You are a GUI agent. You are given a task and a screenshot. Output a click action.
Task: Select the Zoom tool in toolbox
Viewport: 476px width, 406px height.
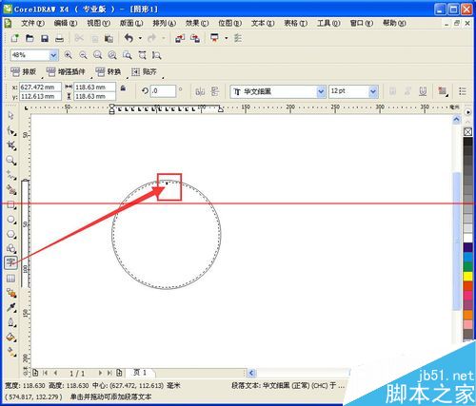pos(11,161)
